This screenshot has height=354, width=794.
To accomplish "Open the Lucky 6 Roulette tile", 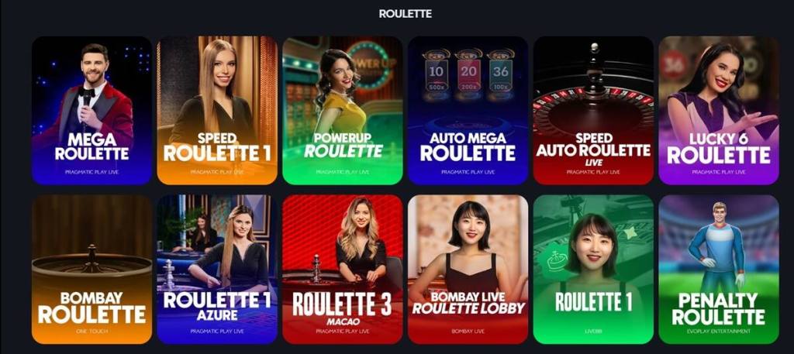I will pos(719,110).
